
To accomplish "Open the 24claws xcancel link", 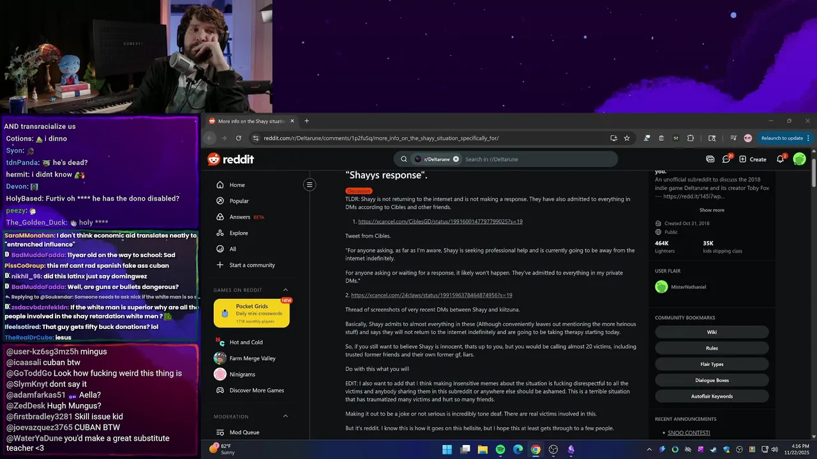I will pos(431,295).
